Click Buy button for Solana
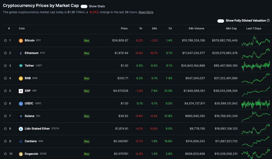Viewport: 272px width, 159px height. click(87, 116)
